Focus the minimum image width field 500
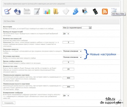 click(68, 78)
